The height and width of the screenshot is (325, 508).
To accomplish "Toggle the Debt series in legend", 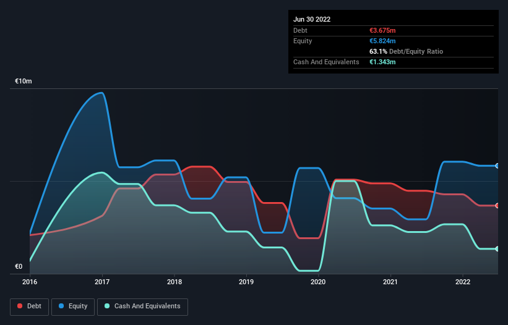I will click(30, 306).
